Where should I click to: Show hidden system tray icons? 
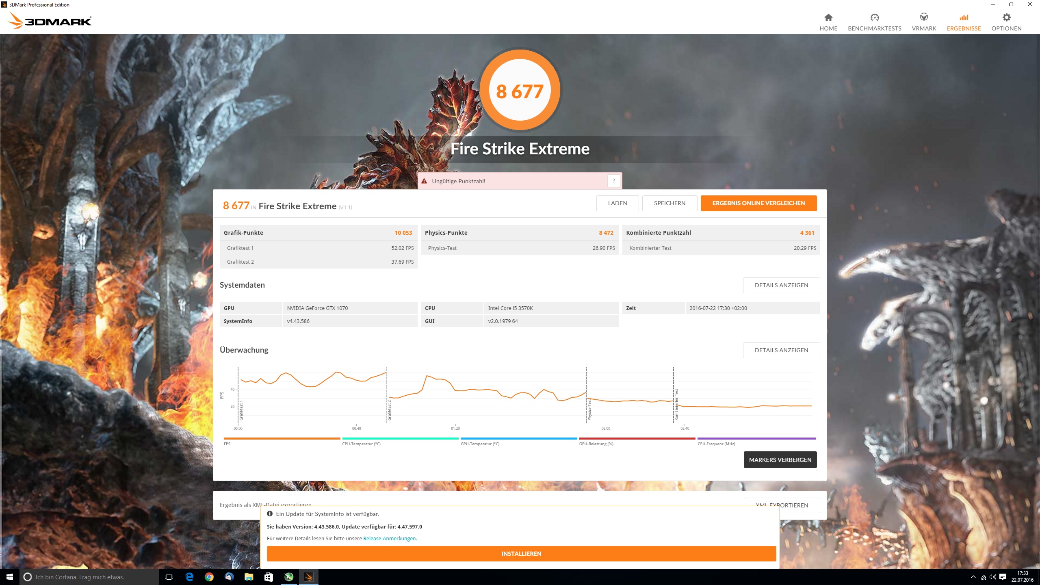(x=973, y=577)
